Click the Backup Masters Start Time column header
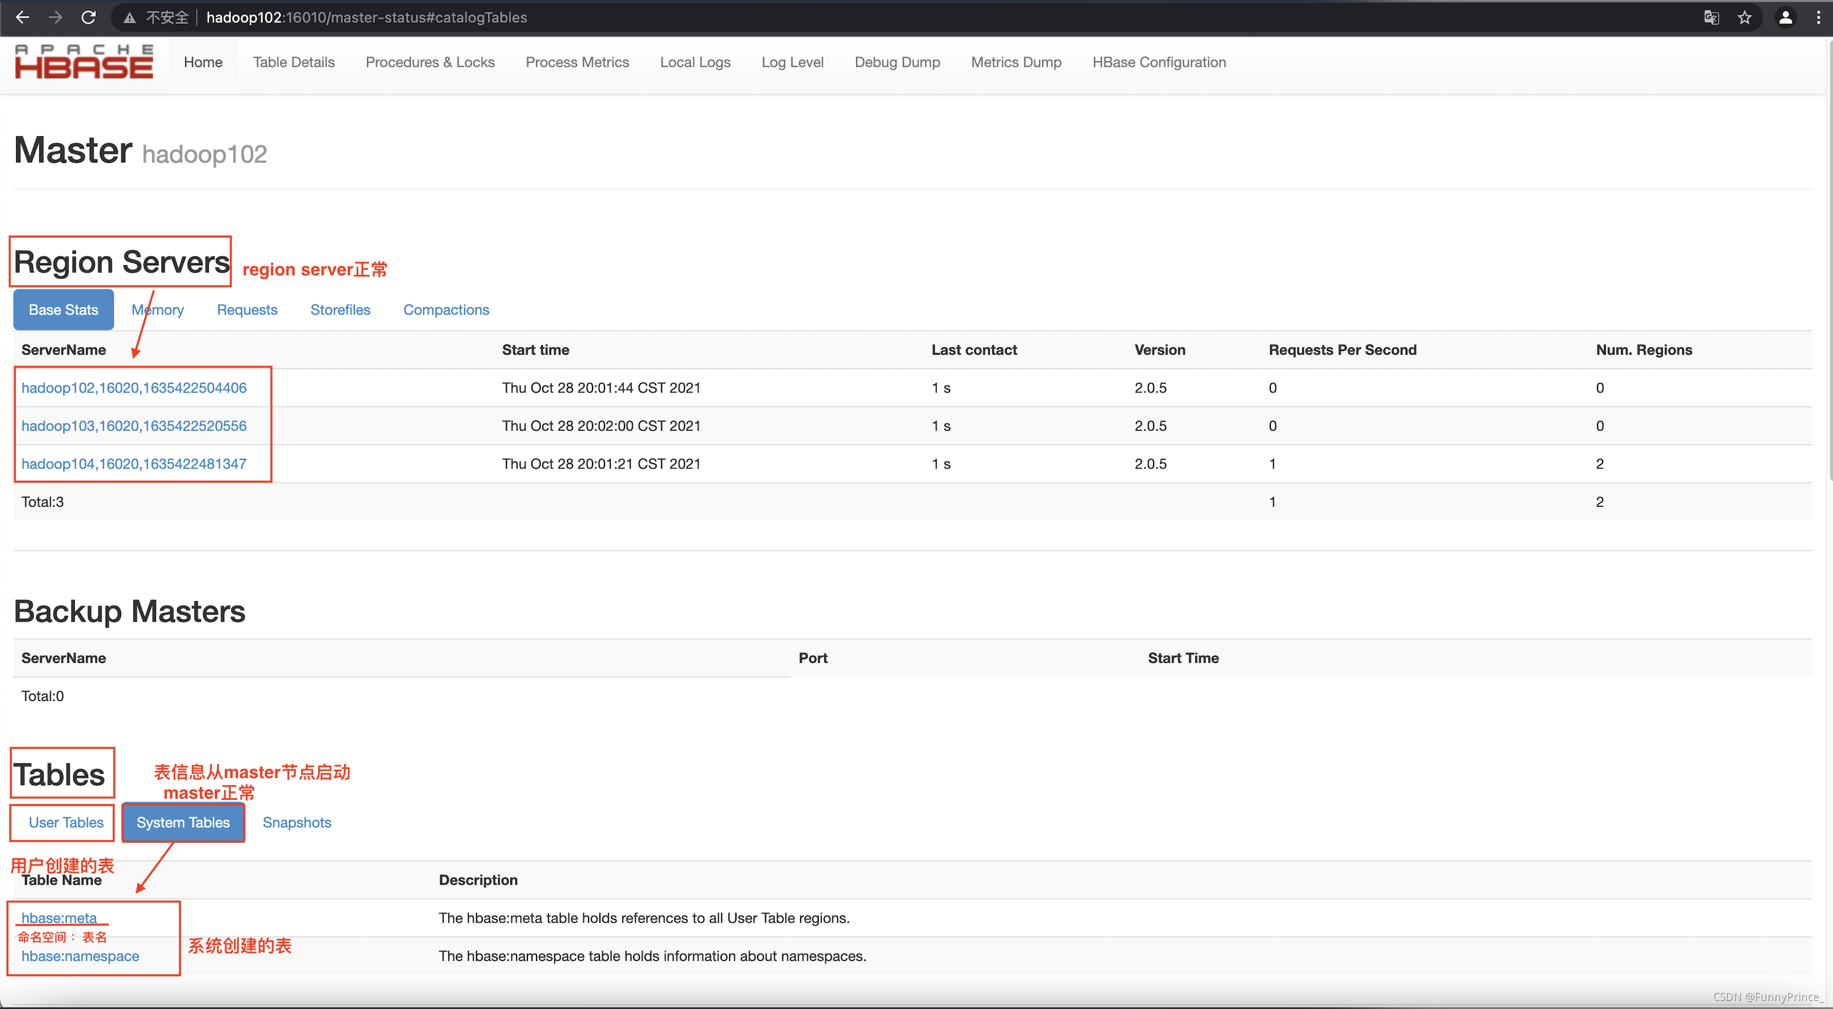This screenshot has width=1833, height=1009. [1183, 658]
